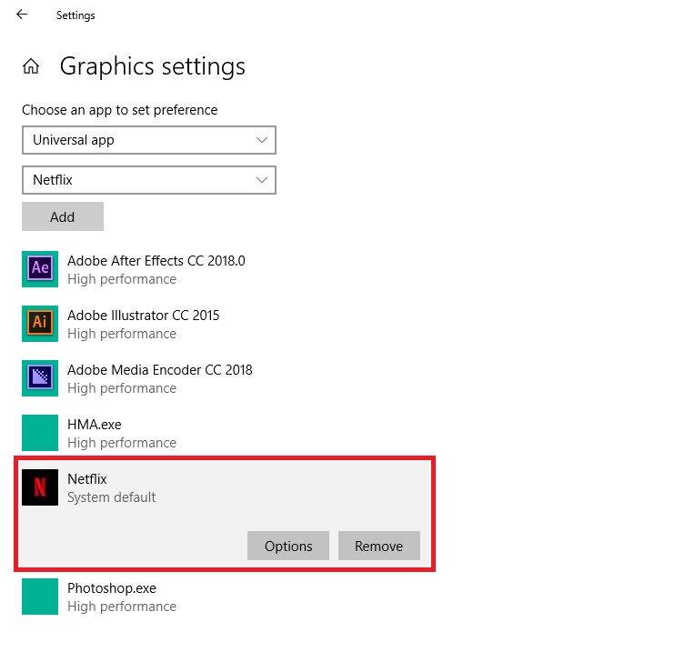
Task: Open Options for Netflix
Action: point(288,546)
